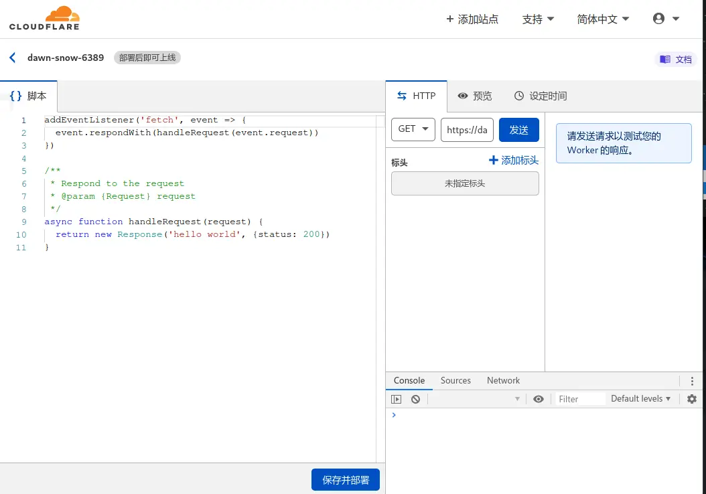The image size is (706, 494).
Task: Switch to the Network tab
Action: click(503, 381)
